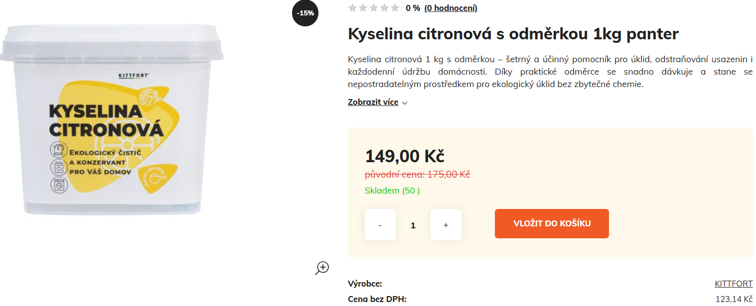
Task: Click the Skladem (50) stock status
Action: tap(392, 191)
